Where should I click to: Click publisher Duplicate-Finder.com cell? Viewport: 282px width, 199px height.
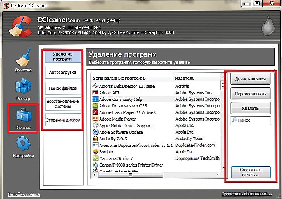[x=195, y=145]
